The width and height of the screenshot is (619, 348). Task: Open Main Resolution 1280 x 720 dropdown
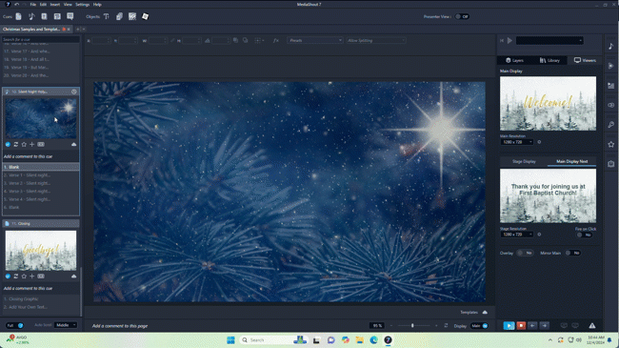(517, 142)
